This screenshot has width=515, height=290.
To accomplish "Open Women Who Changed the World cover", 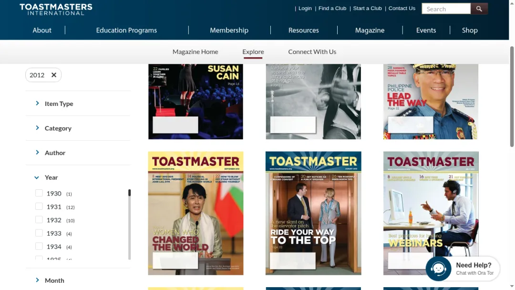I will 196,213.
